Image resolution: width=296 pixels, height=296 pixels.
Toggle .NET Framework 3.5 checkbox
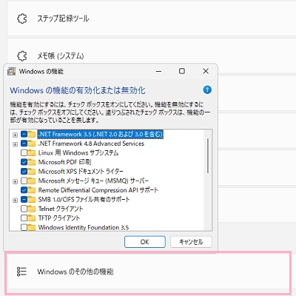click(x=24, y=134)
